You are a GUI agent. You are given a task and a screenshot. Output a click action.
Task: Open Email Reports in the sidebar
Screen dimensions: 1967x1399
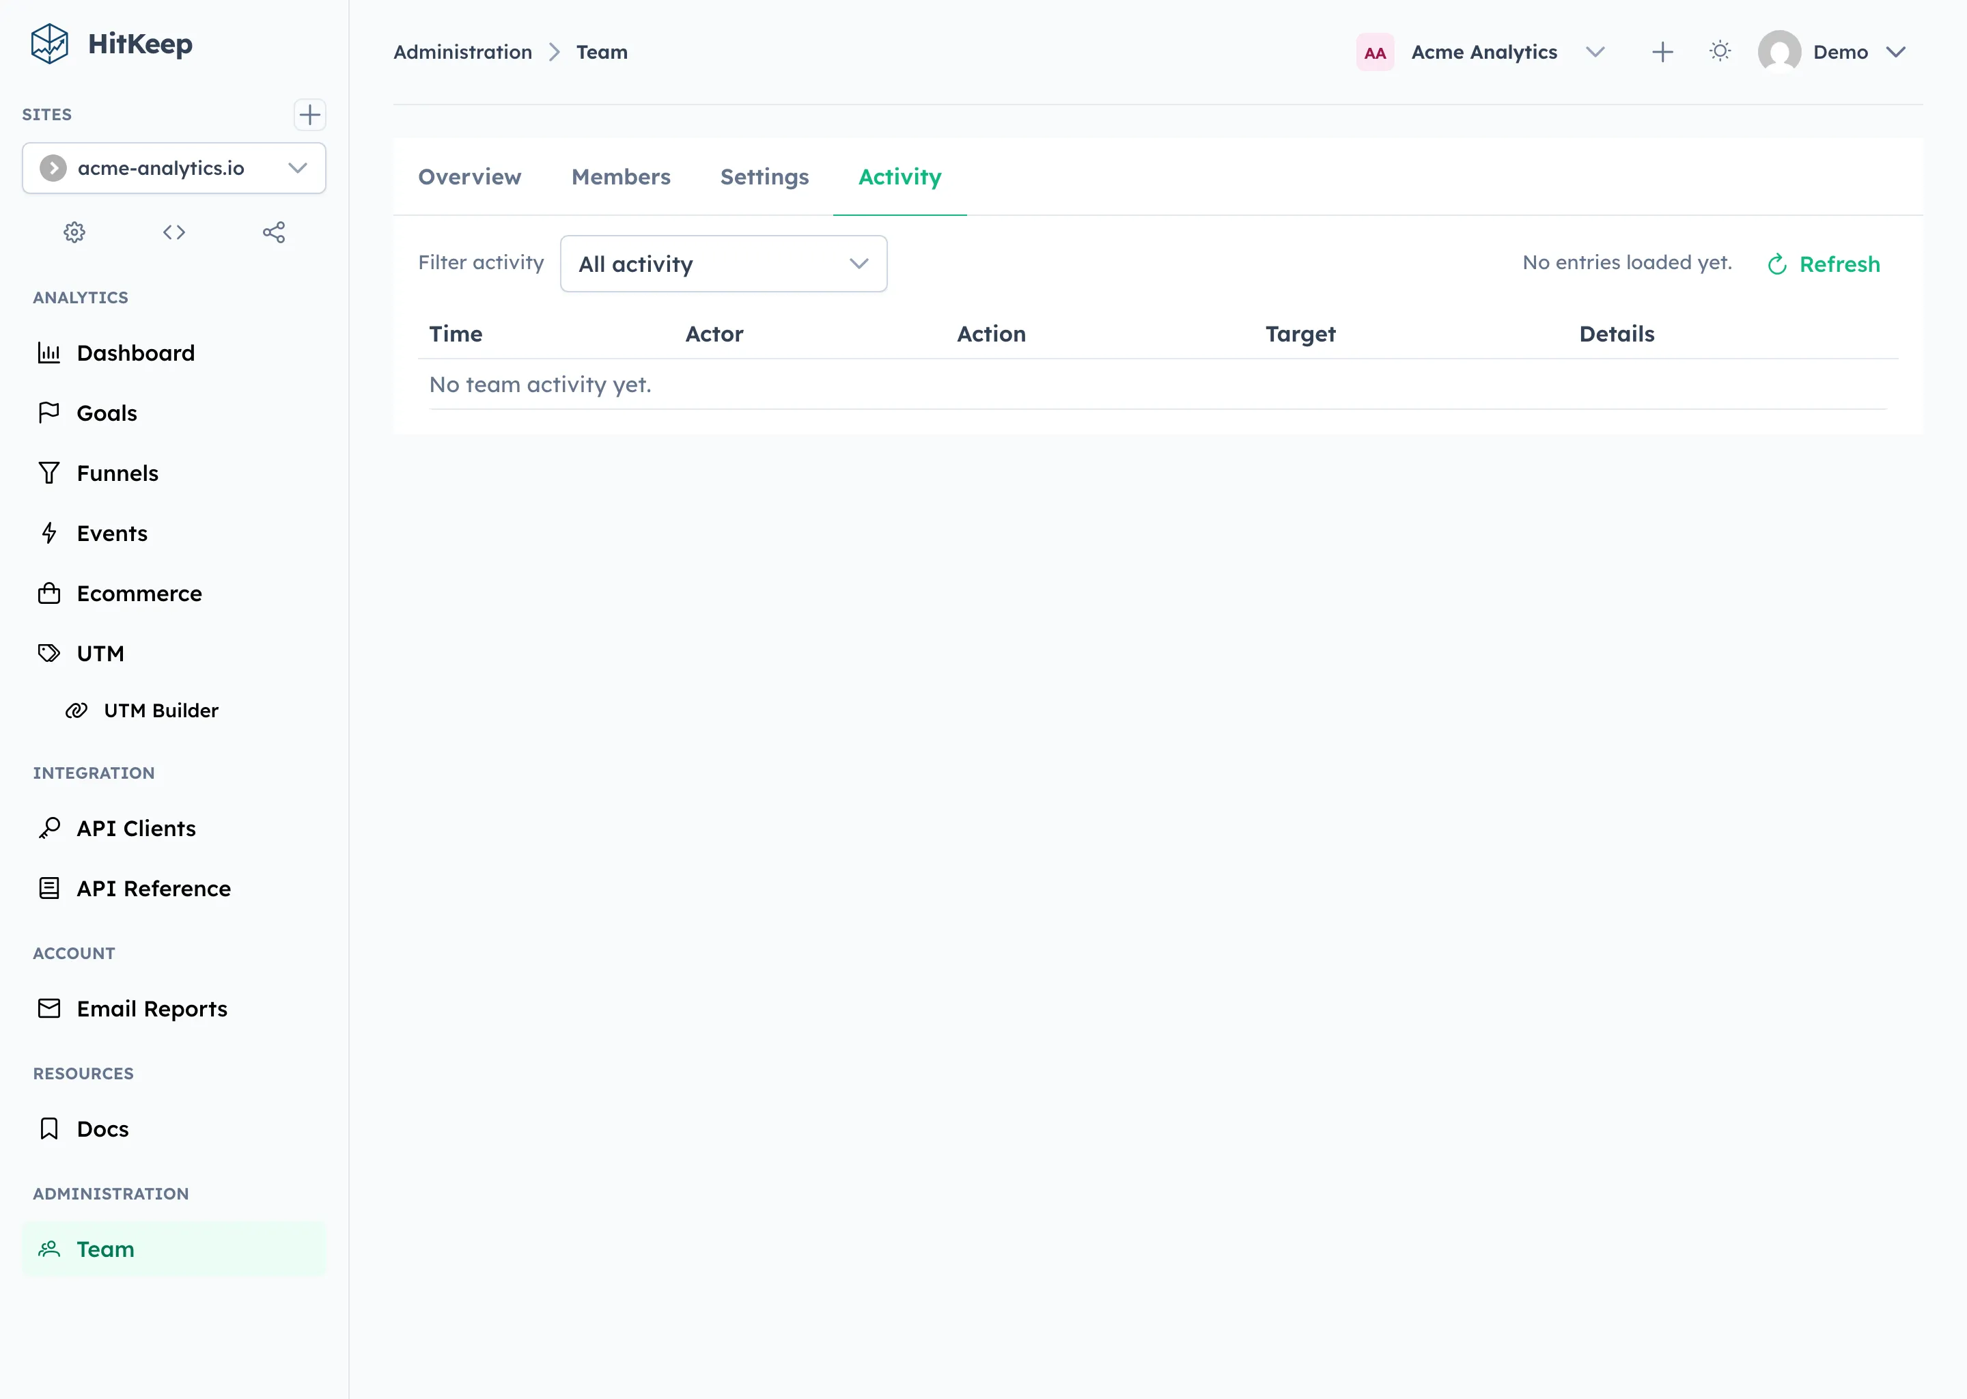pos(152,1009)
